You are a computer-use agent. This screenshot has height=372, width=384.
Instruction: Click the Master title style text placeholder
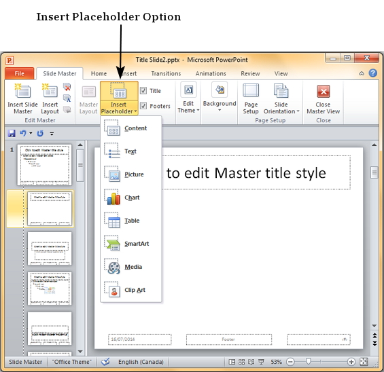click(256, 172)
